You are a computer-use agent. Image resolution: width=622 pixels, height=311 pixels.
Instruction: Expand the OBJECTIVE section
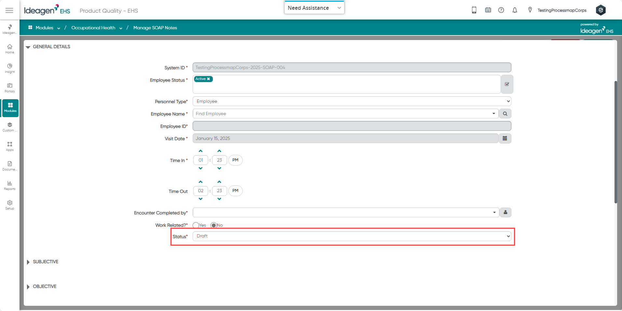click(x=28, y=287)
